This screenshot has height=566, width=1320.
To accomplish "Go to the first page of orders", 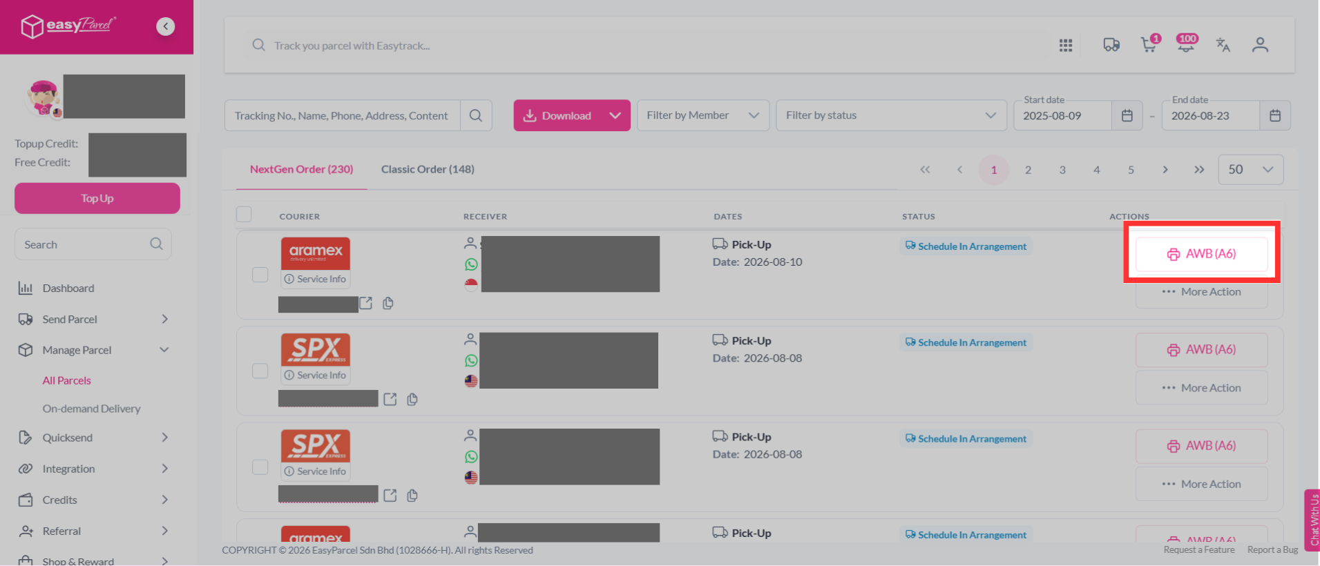I will tap(925, 170).
